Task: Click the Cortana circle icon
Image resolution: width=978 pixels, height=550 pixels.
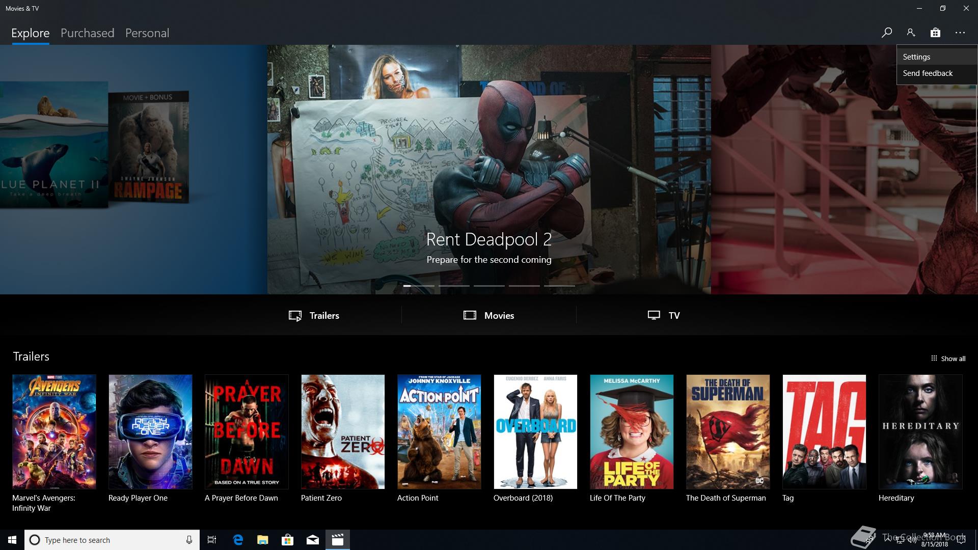Action: pos(35,540)
